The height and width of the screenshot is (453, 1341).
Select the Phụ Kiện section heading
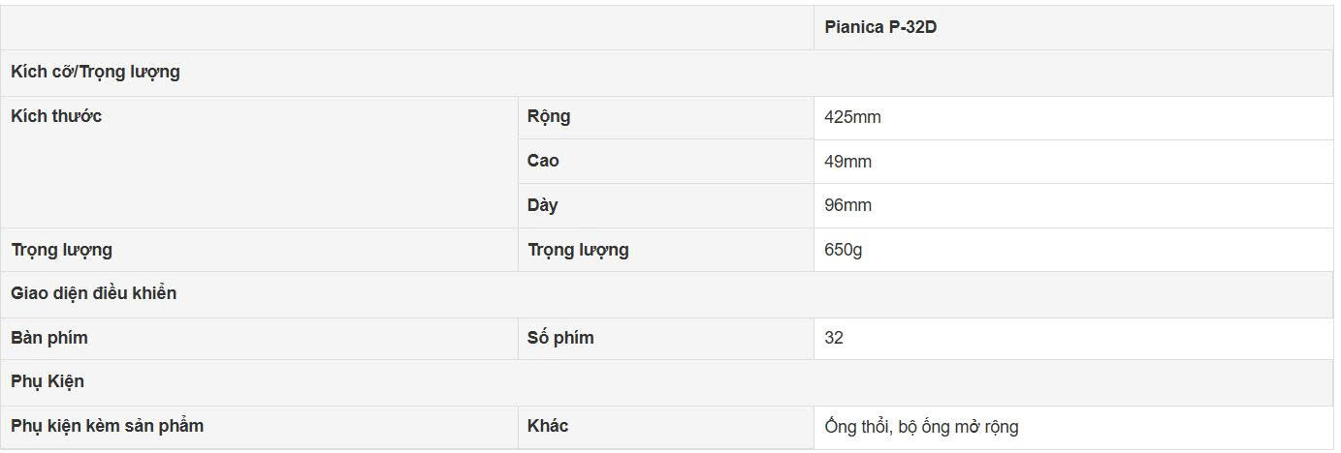coord(48,381)
